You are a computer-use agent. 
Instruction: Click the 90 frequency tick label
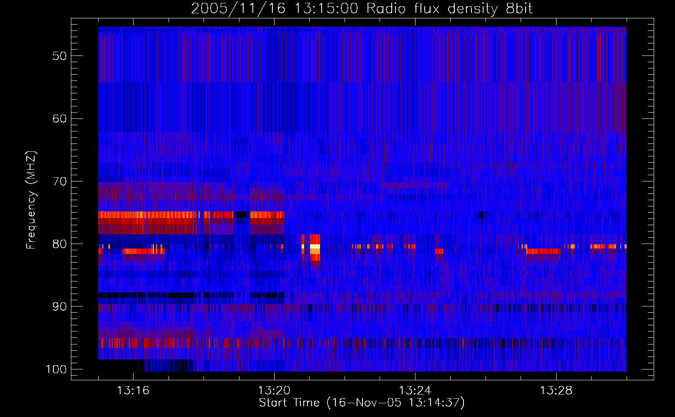pos(59,306)
